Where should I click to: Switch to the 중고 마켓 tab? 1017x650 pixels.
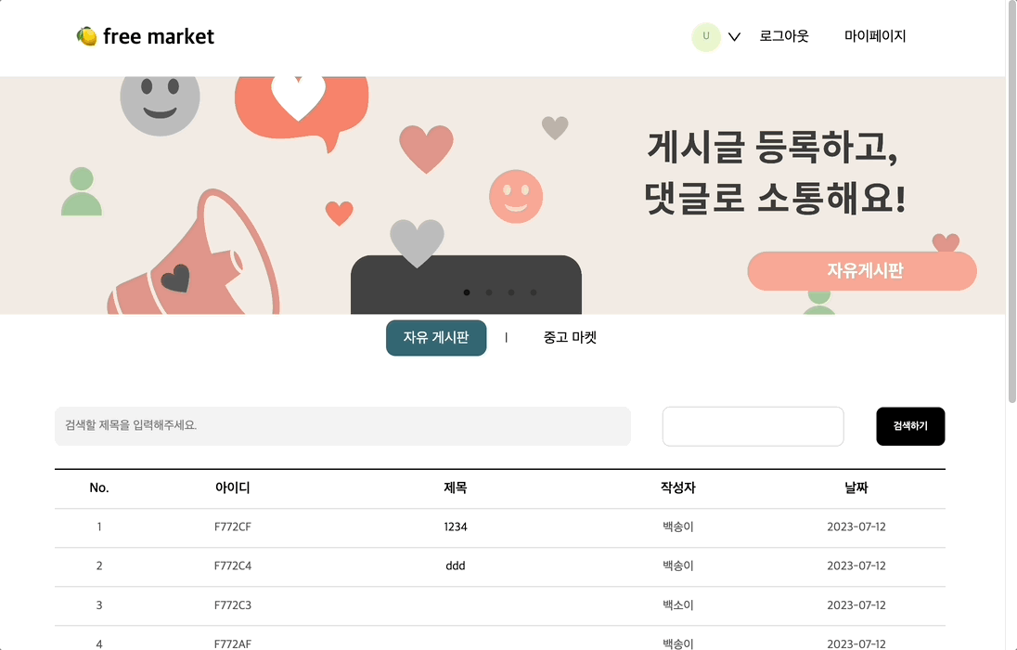point(570,337)
